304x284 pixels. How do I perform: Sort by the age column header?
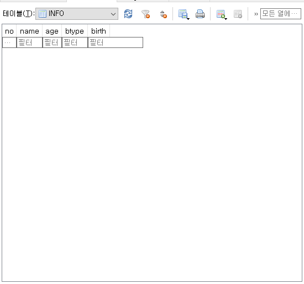click(x=52, y=31)
